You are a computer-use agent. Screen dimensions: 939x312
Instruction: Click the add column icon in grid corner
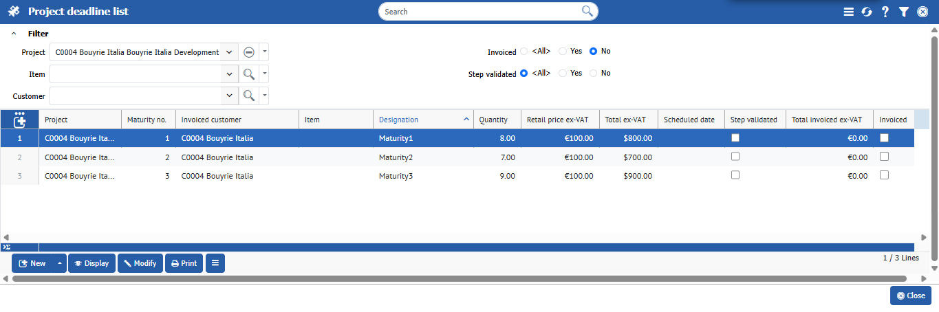point(19,120)
